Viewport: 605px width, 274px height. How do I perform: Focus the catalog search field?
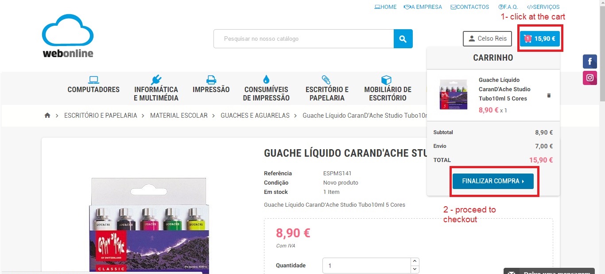tap(304, 39)
